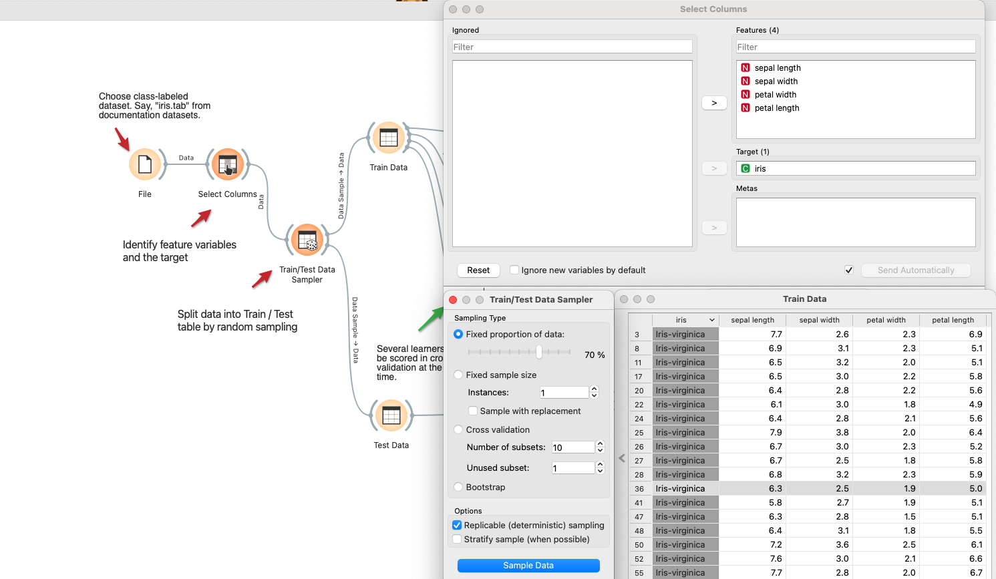This screenshot has height=579, width=996.
Task: Open the Train Data table node
Action: coord(389,138)
